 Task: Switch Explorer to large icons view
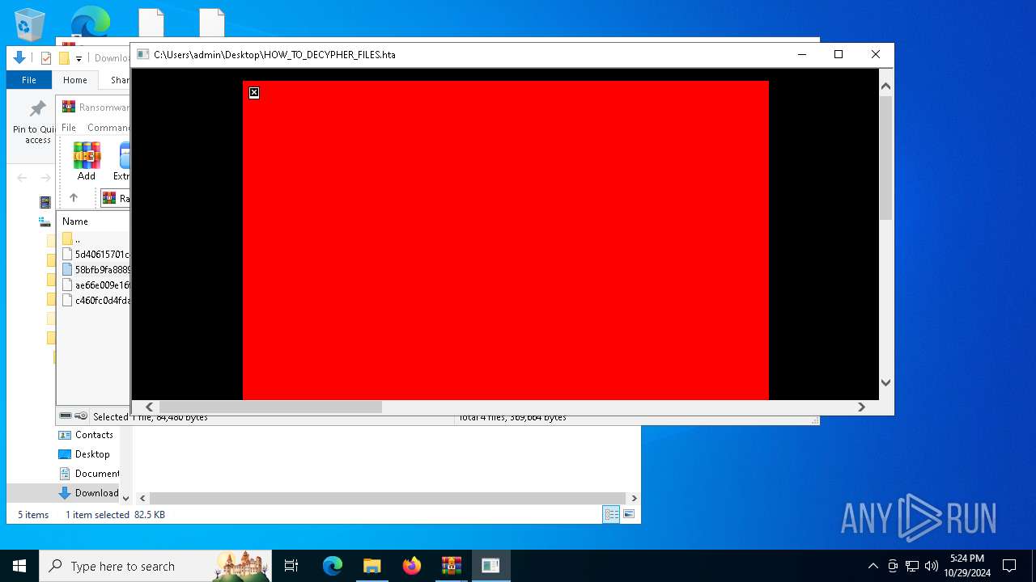(x=628, y=515)
